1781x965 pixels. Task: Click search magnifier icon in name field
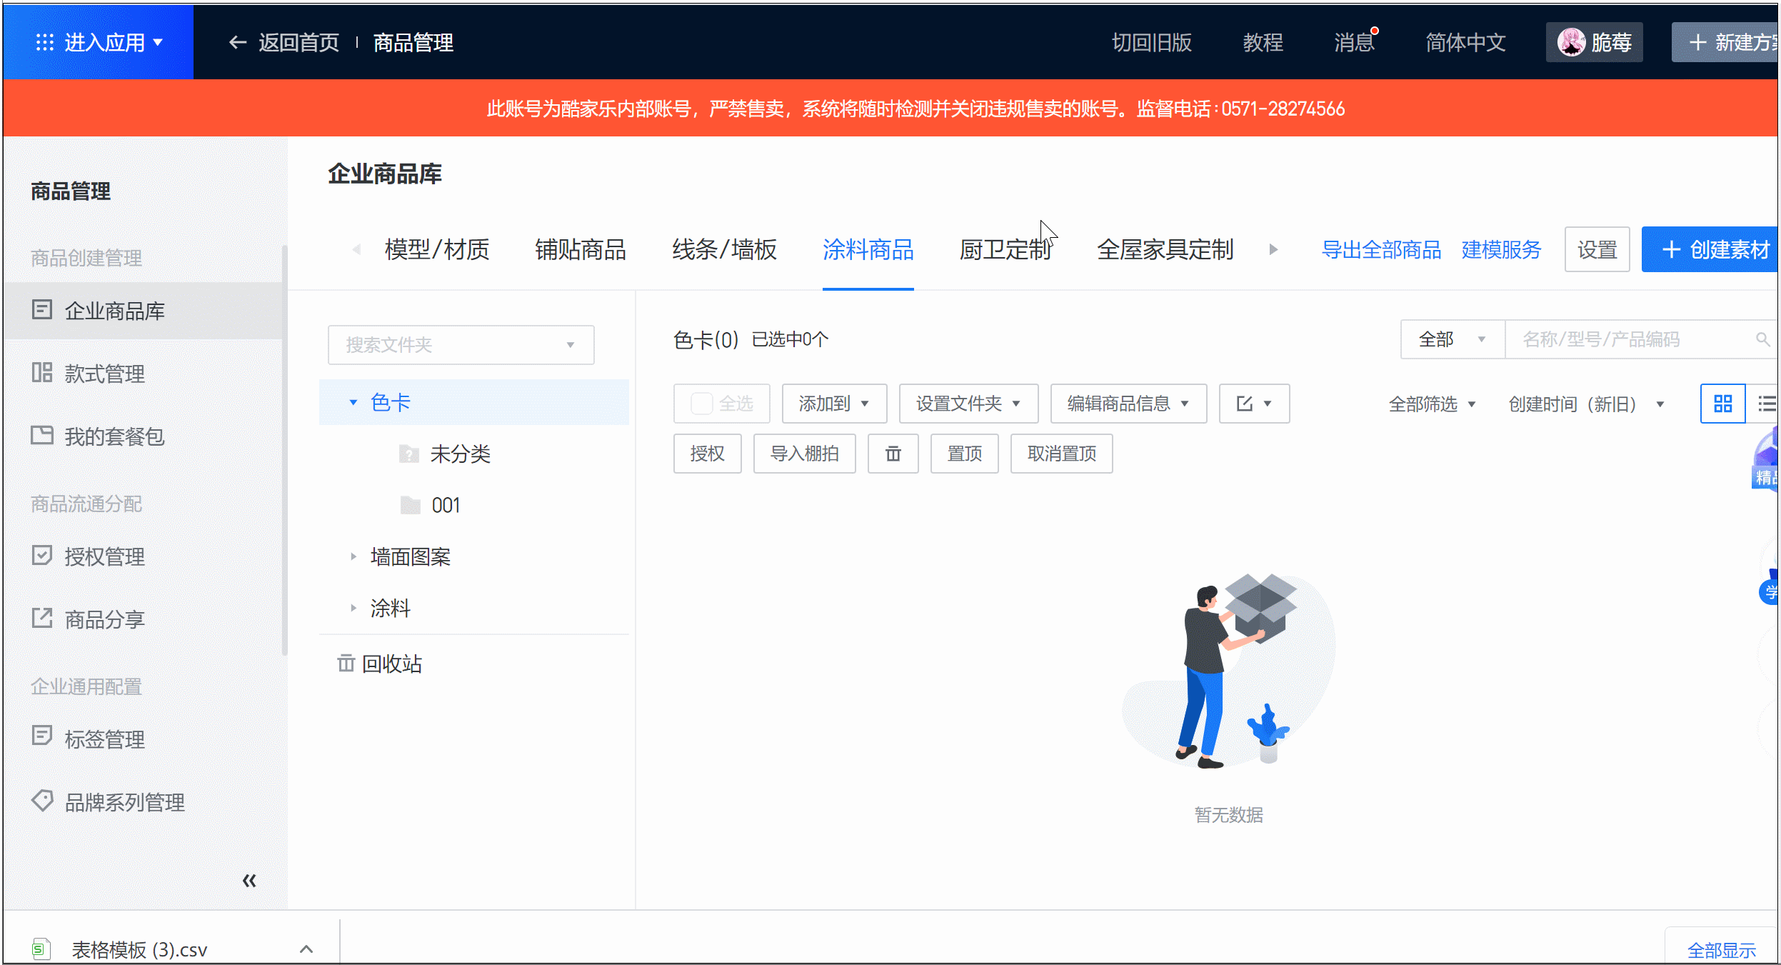(x=1762, y=339)
